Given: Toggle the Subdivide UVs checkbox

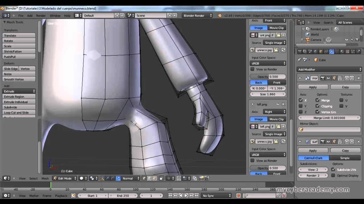Looking at the screenshot, I should pyautogui.click(x=333, y=169).
